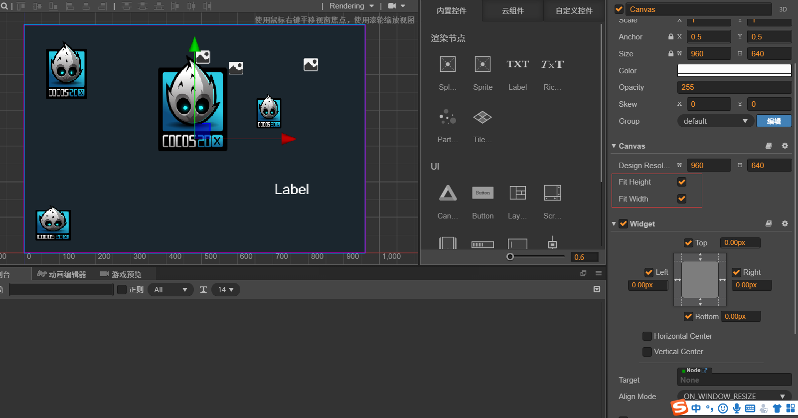The width and height of the screenshot is (798, 418).
Task: Select the RichText node icon
Action: (552, 64)
